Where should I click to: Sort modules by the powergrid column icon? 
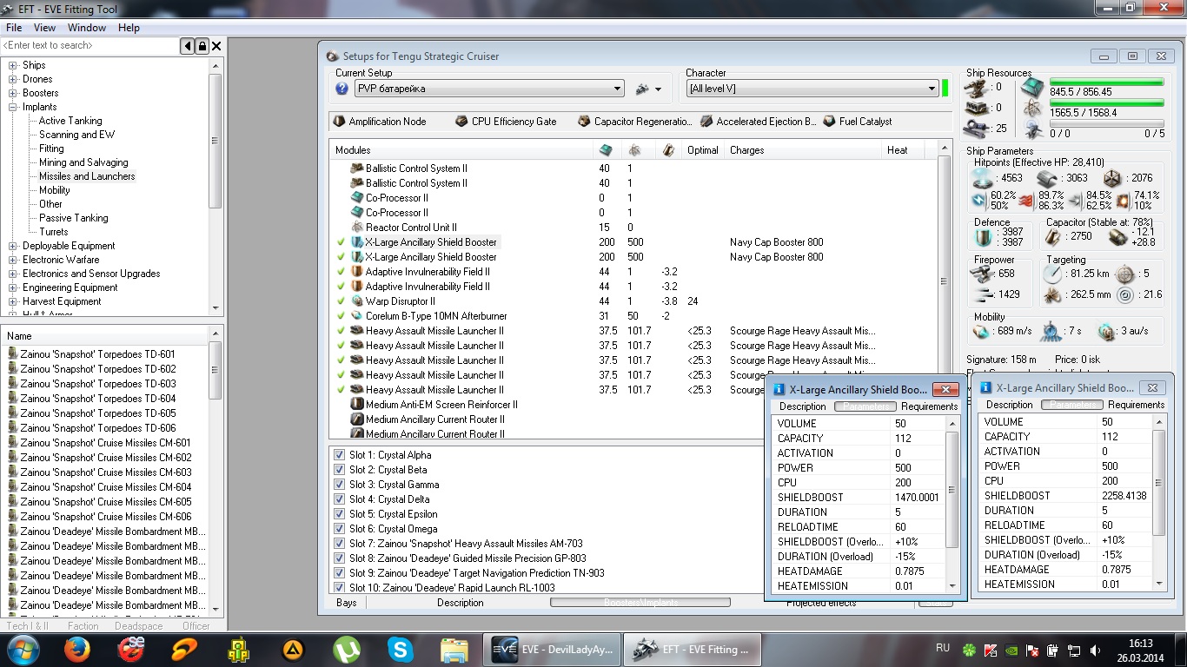(x=635, y=150)
